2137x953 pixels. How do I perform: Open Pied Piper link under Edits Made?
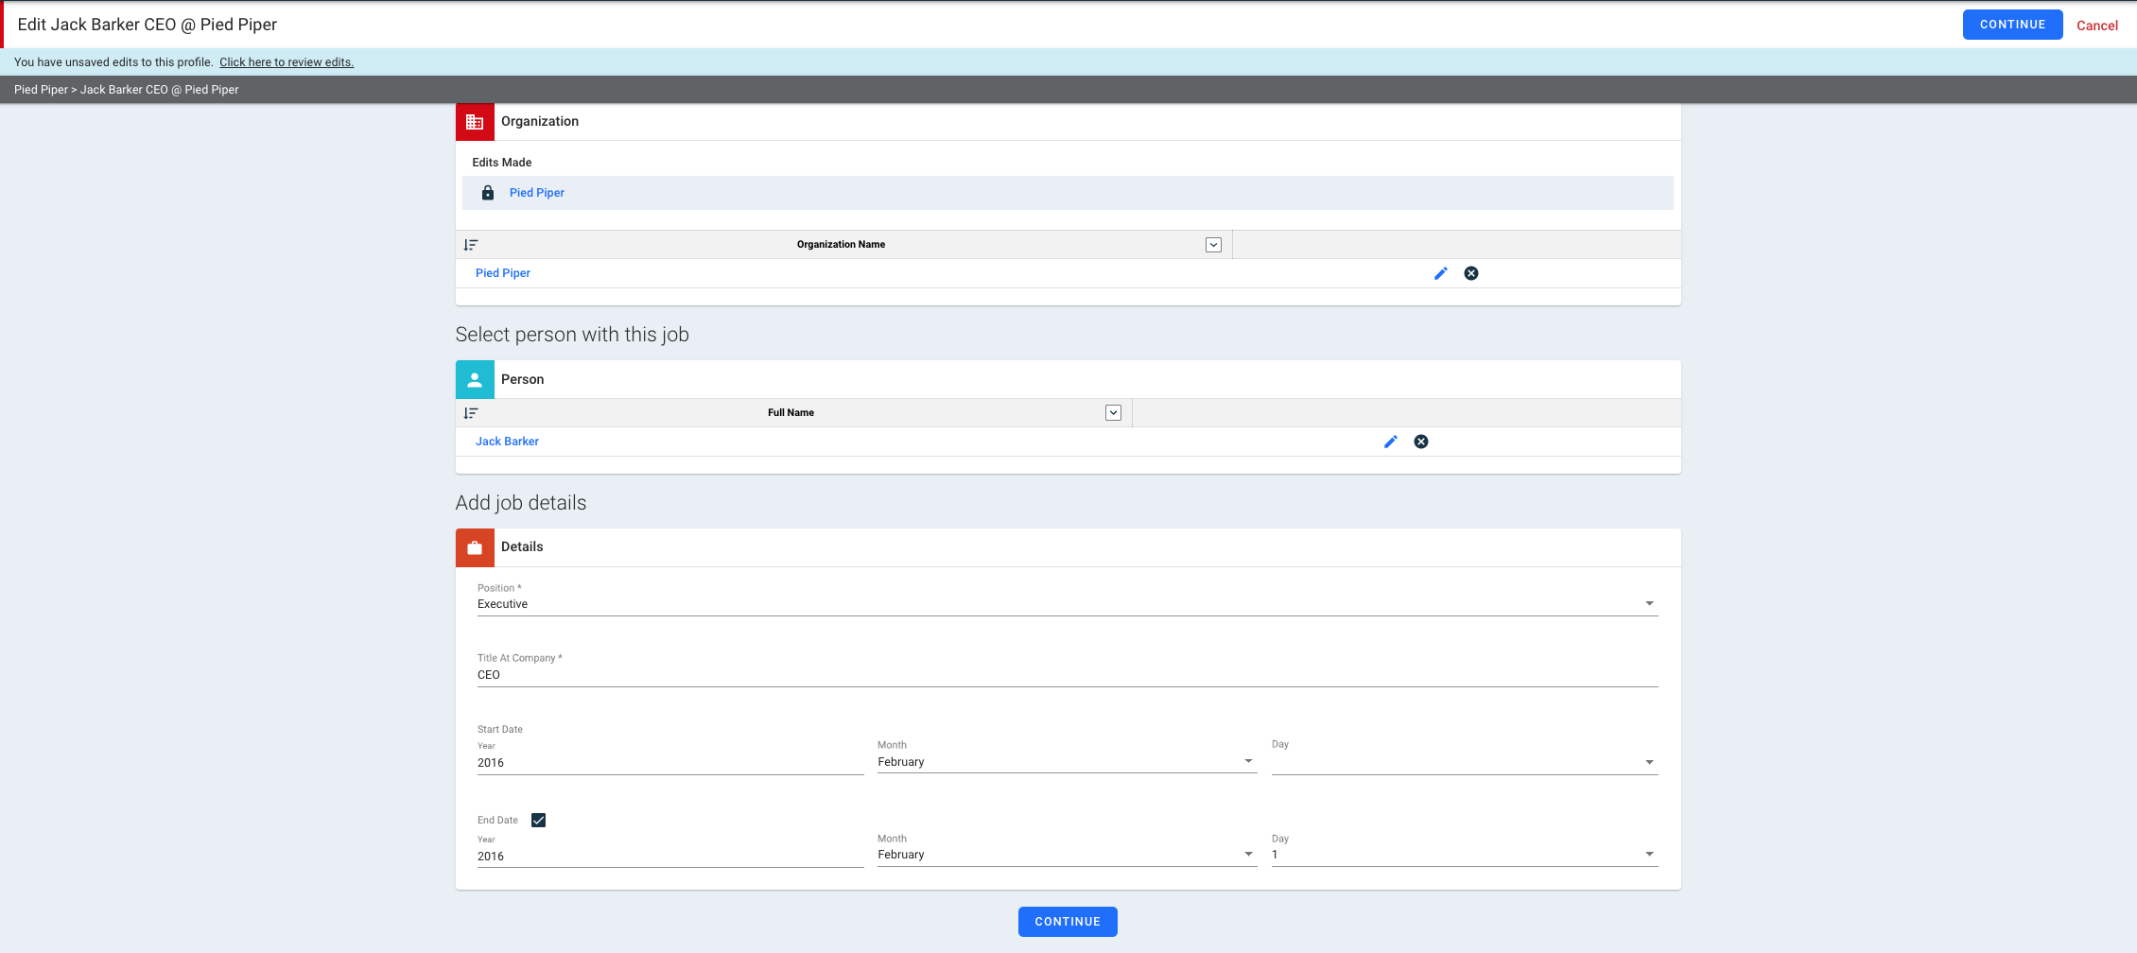pyautogui.click(x=537, y=193)
